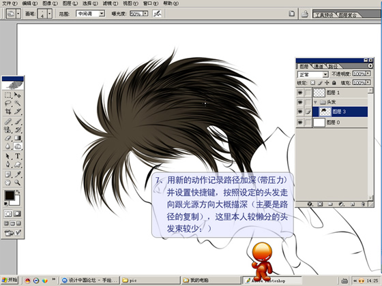Toggle lock all padlock icon
Screen dimensions: 382x286
click(334, 83)
